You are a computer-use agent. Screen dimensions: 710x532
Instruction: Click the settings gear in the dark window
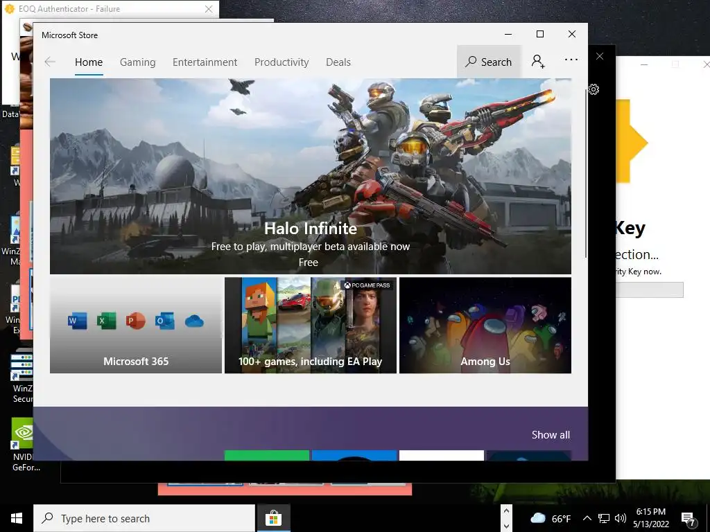pos(594,89)
